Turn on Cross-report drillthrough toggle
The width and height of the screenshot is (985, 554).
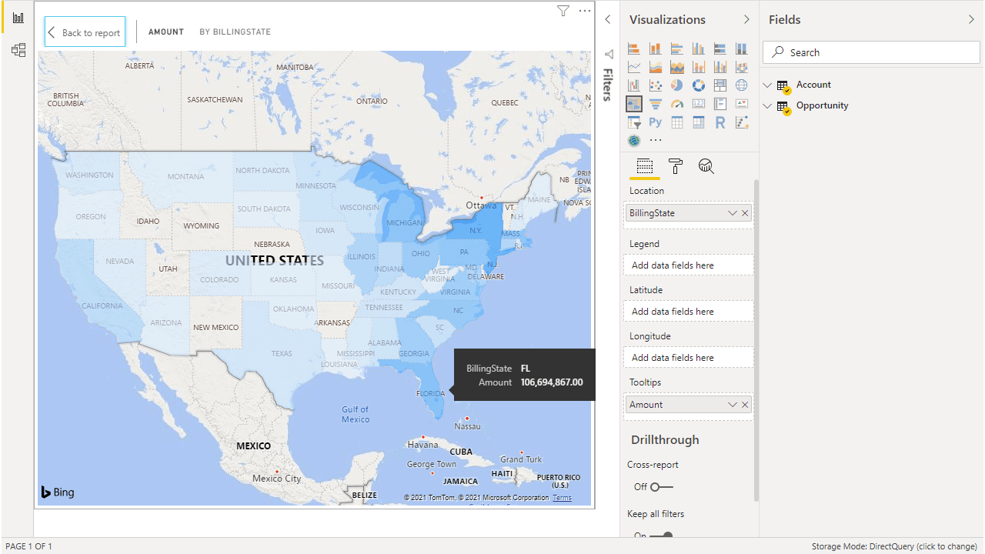tap(661, 487)
